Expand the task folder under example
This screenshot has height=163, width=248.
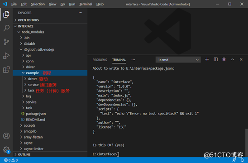click(x=50, y=91)
